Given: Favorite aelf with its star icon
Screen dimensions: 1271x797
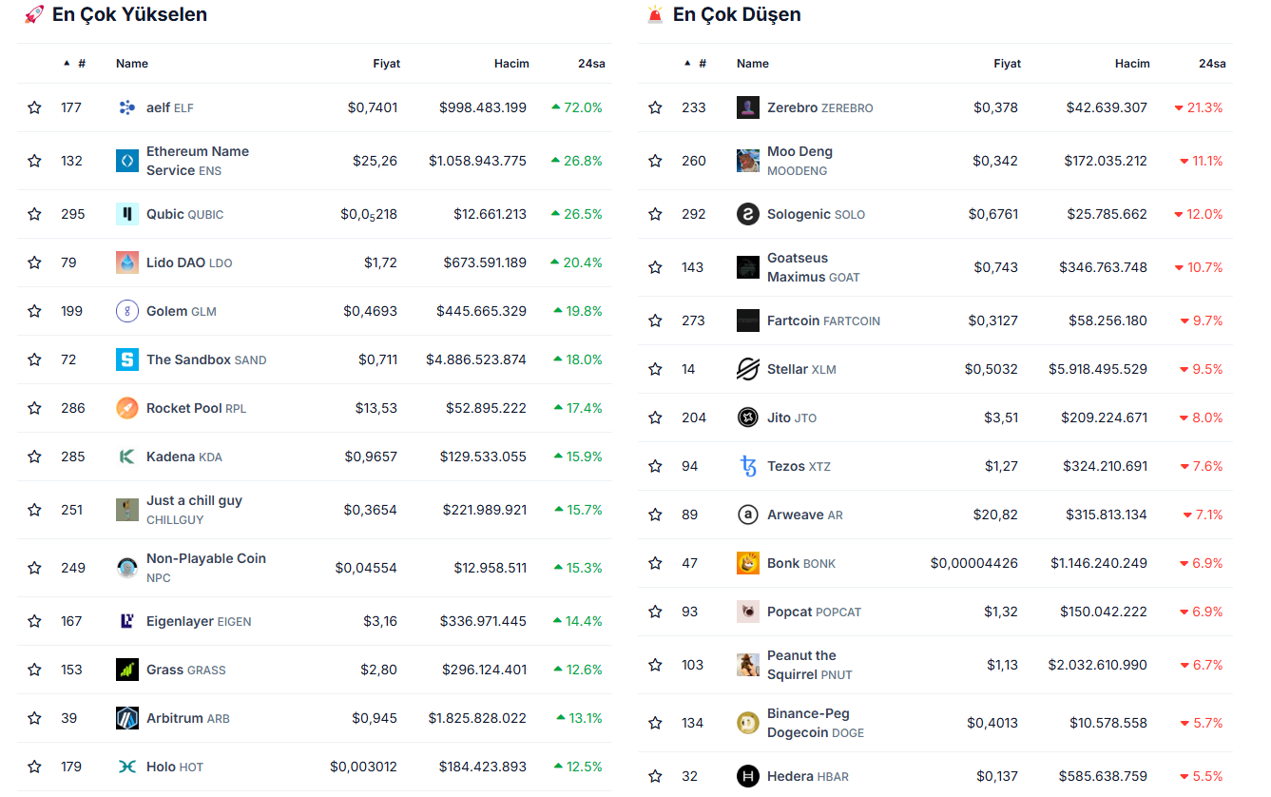Looking at the screenshot, I should (35, 107).
